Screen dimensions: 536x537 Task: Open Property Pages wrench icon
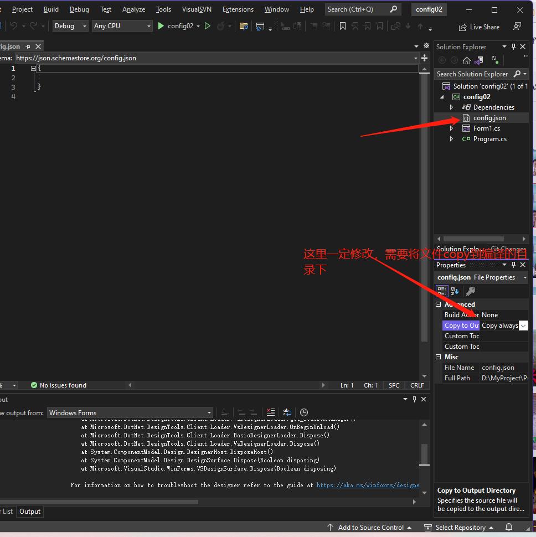pos(471,291)
